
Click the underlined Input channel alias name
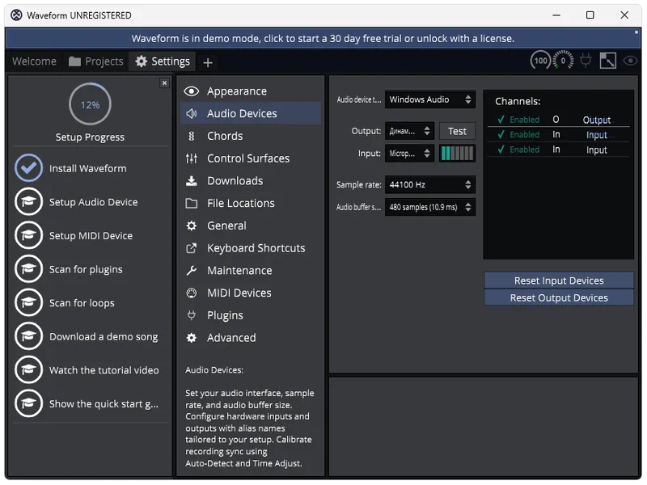[597, 135]
